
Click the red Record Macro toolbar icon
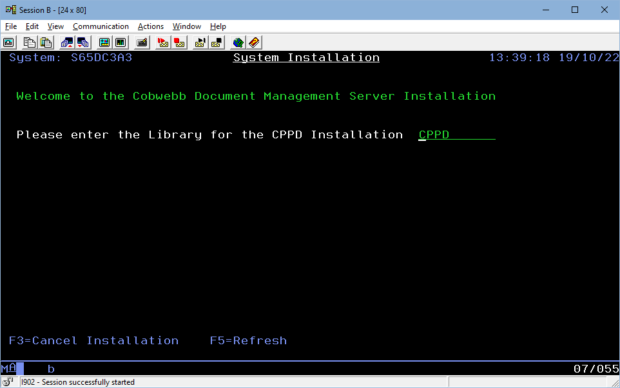point(179,42)
